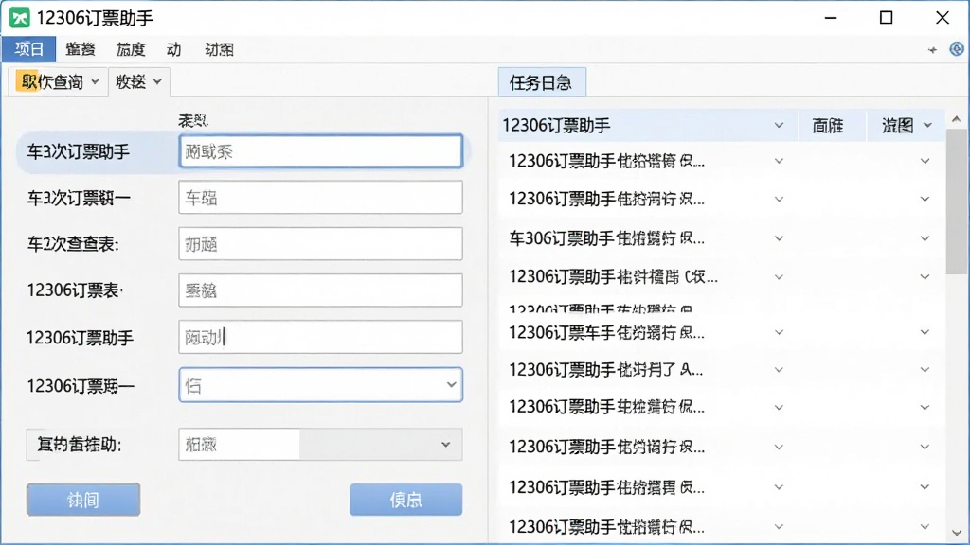The image size is (970, 545).
Task: Focus the input beside 12306订票表 label
Action: pyautogui.click(x=320, y=290)
